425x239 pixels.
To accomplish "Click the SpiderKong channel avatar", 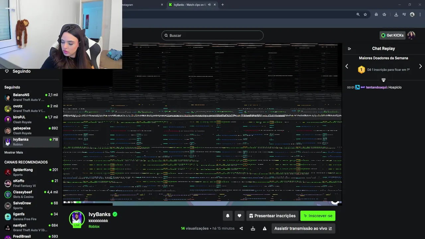I will 8,172.
